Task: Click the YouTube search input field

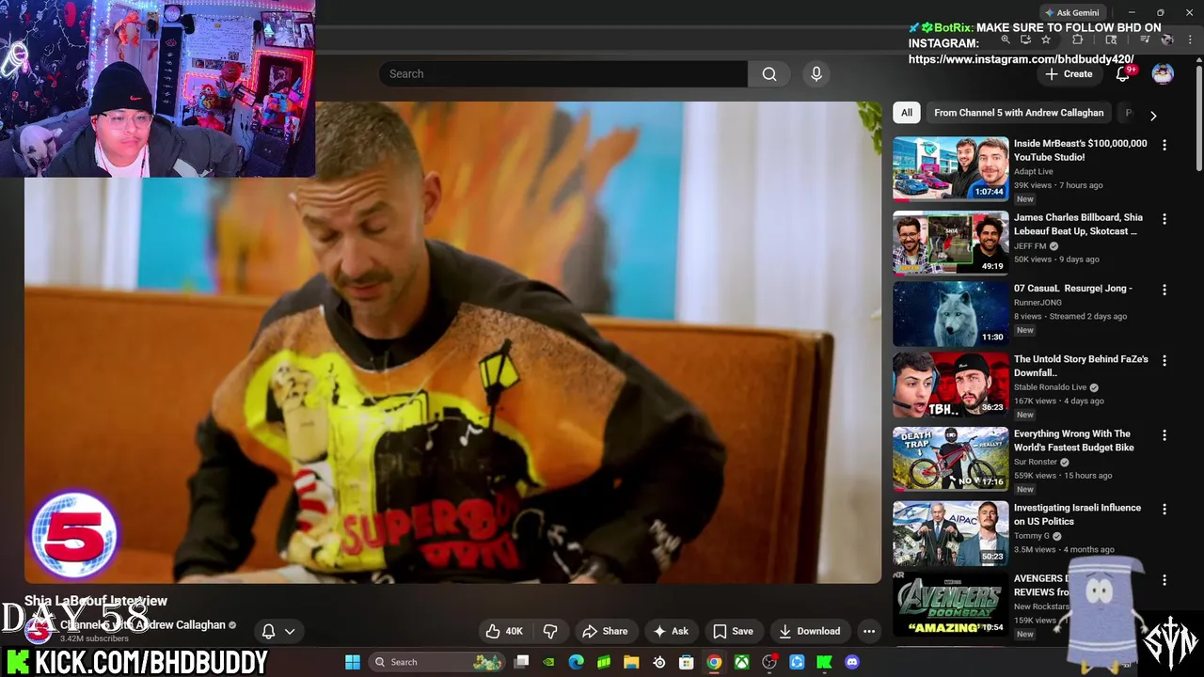Action: (563, 74)
